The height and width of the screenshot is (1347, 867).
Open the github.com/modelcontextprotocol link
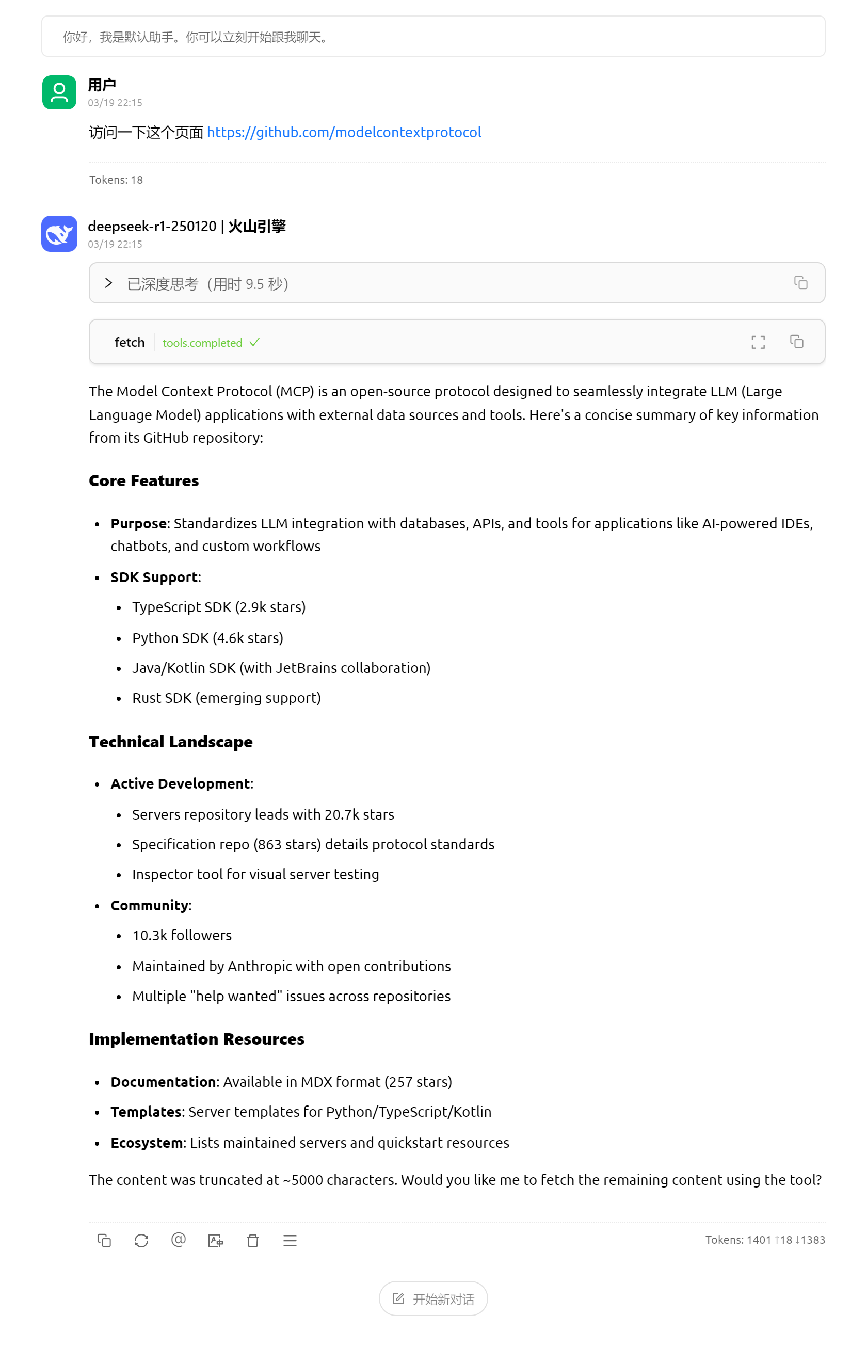pyautogui.click(x=344, y=132)
